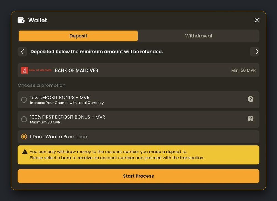Show previous notice with left chevron
277x201 pixels.
(x=22, y=52)
